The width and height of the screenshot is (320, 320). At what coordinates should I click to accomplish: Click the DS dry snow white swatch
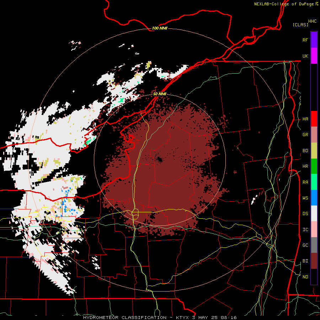coord(314,213)
